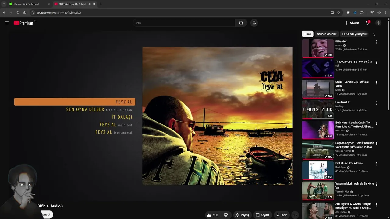Click the youtube.com address bar URL
The height and width of the screenshot is (219, 390).
coord(59,13)
